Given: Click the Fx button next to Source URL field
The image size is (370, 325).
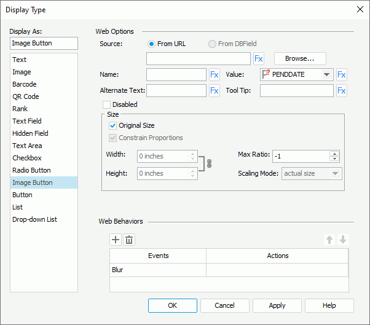Looking at the screenshot, I should (259, 59).
